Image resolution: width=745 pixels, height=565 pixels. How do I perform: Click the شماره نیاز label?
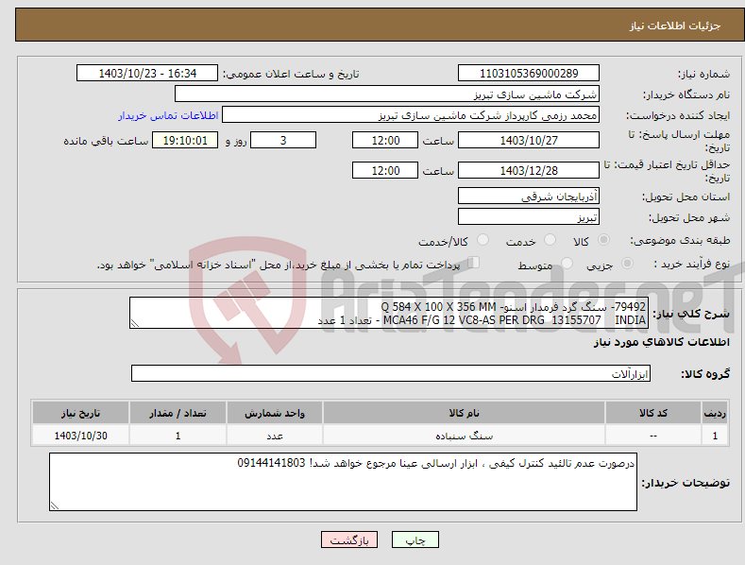click(703, 74)
